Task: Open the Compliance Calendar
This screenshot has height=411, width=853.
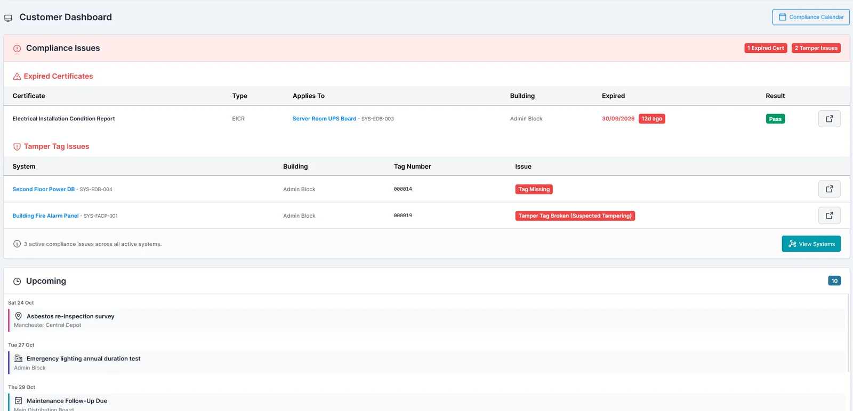Action: (x=811, y=17)
